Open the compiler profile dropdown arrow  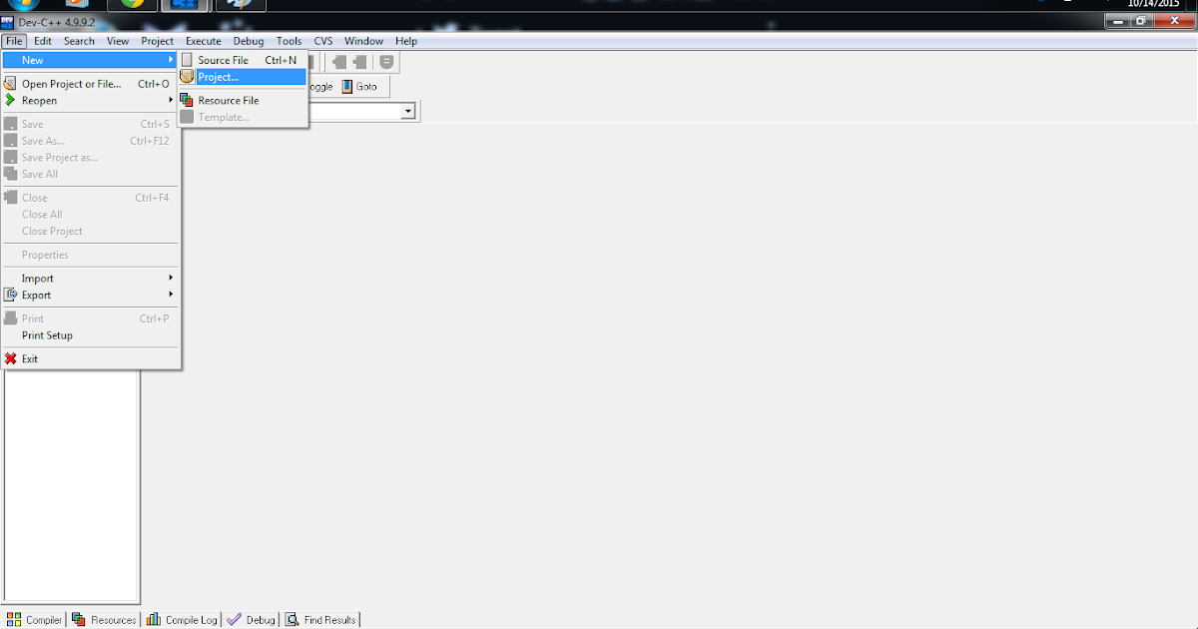tap(408, 111)
